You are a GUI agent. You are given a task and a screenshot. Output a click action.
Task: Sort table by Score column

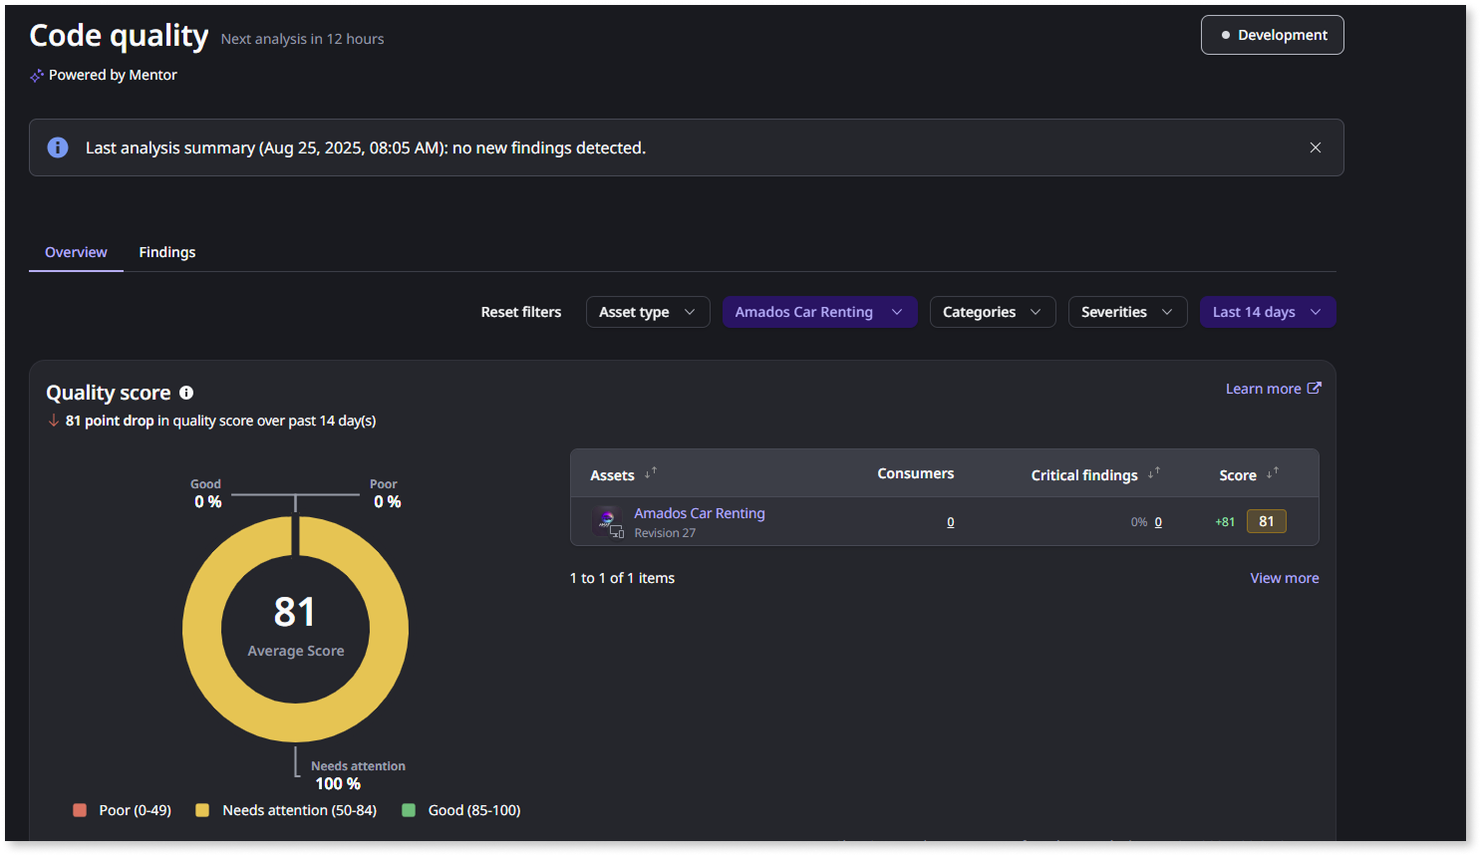[x=1272, y=474]
